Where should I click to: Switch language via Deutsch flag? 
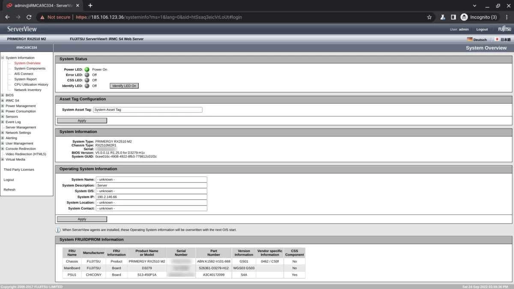tap(470, 39)
